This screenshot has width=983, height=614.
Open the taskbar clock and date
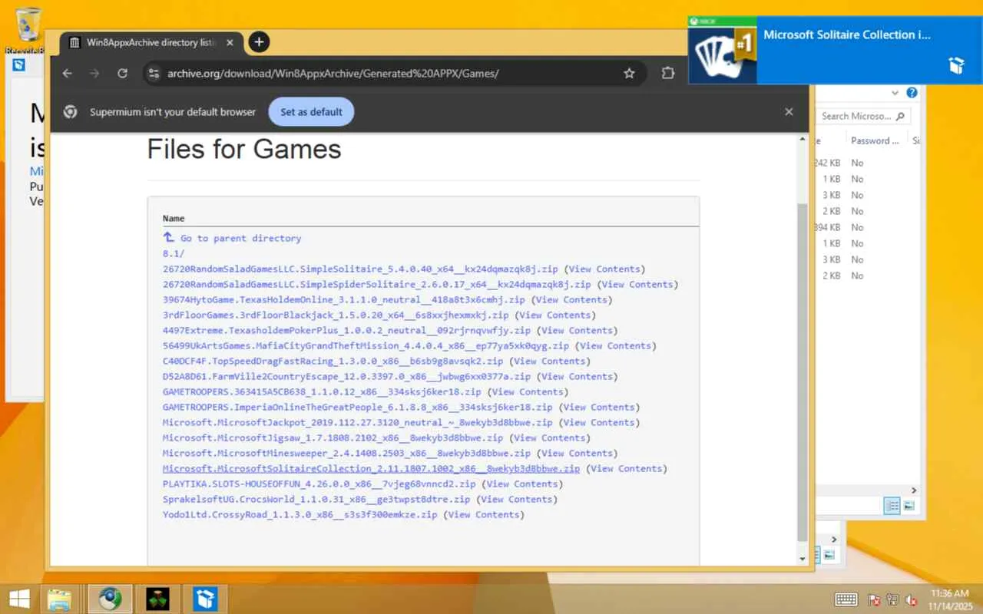click(949, 599)
